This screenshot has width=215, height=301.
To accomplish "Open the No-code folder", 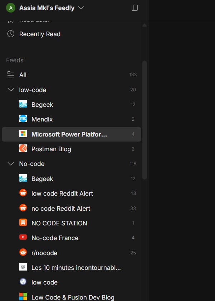I will 32,164.
